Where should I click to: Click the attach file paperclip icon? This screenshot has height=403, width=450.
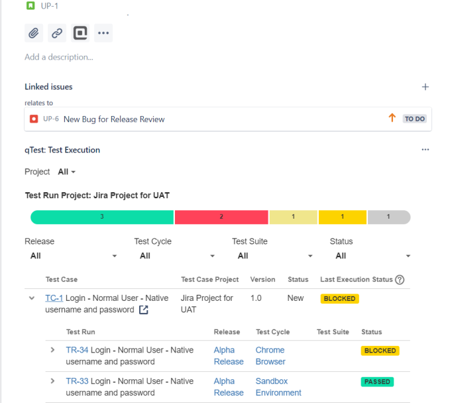[x=34, y=33]
